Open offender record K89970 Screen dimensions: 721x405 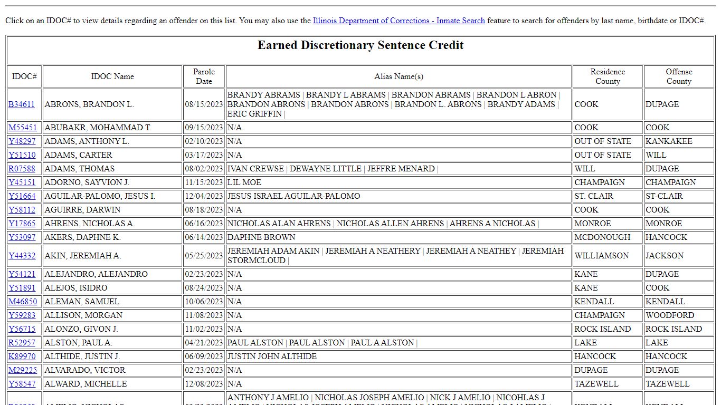[x=22, y=356]
